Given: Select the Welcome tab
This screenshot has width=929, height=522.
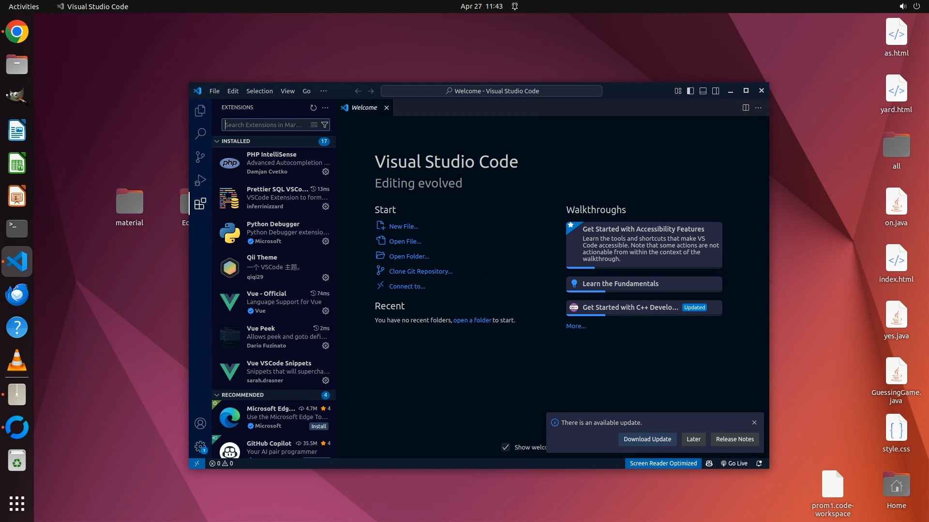Looking at the screenshot, I should point(364,108).
